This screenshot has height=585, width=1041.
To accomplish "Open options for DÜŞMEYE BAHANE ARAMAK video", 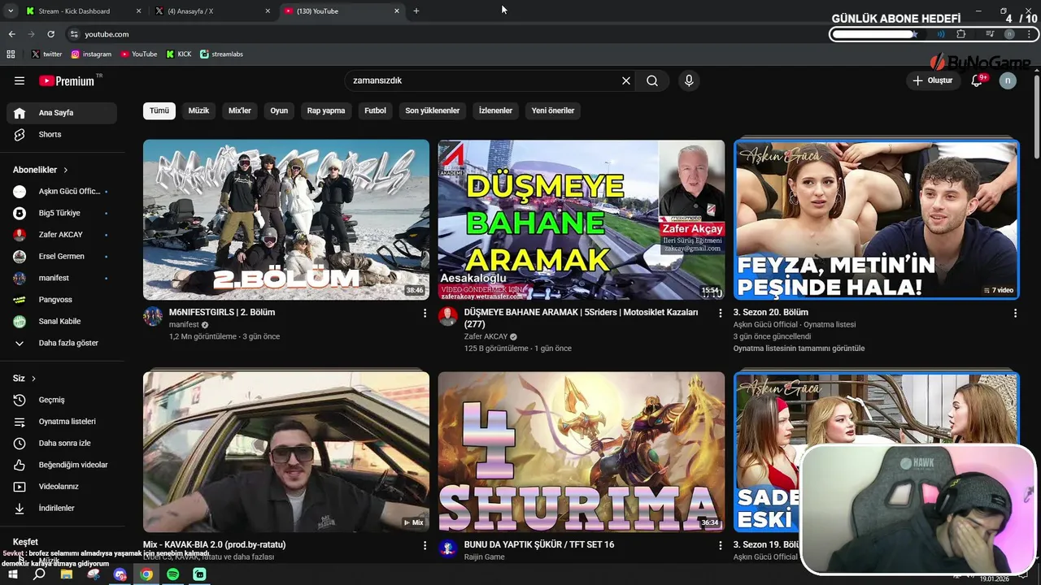I will click(x=720, y=313).
